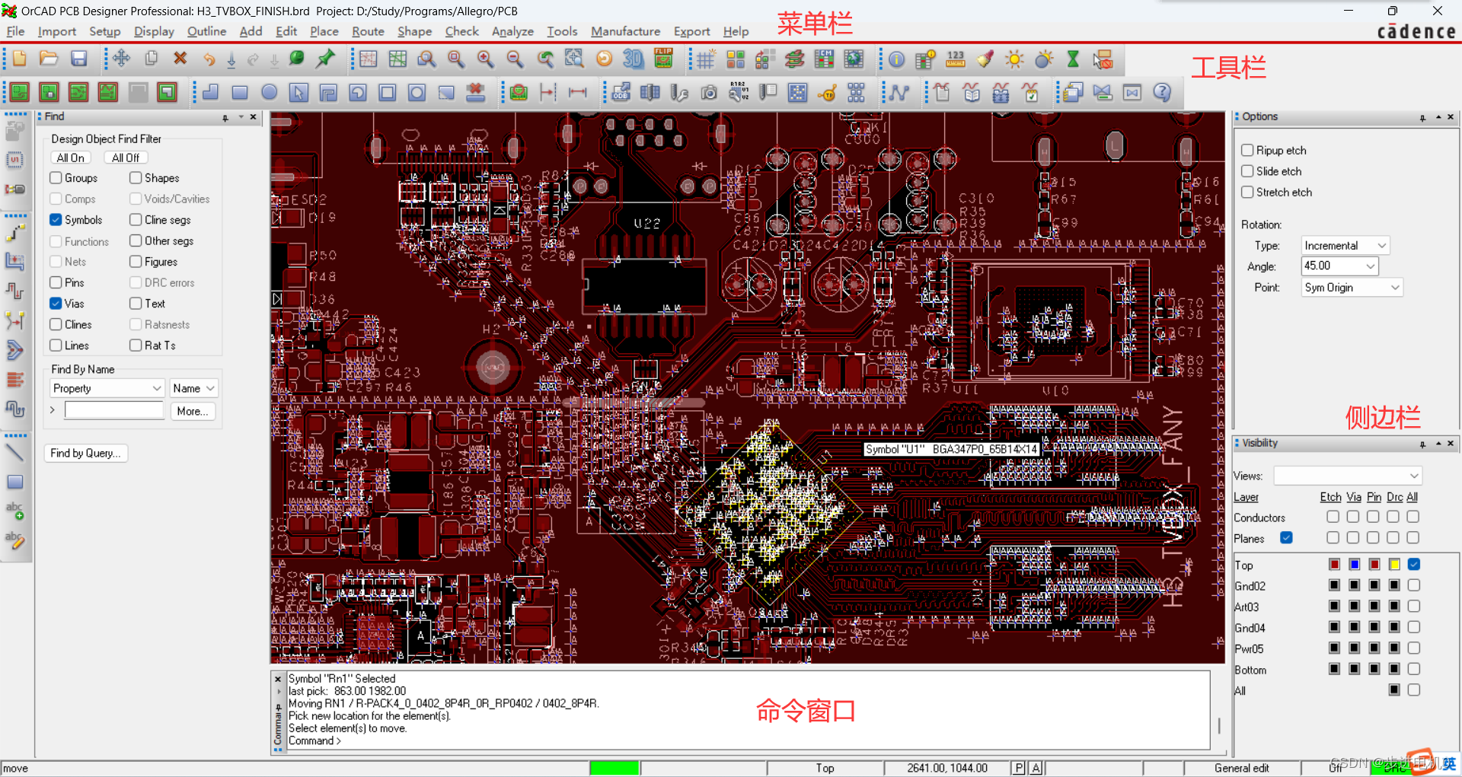Collapse the Visibility panel with its arrow

(1438, 444)
